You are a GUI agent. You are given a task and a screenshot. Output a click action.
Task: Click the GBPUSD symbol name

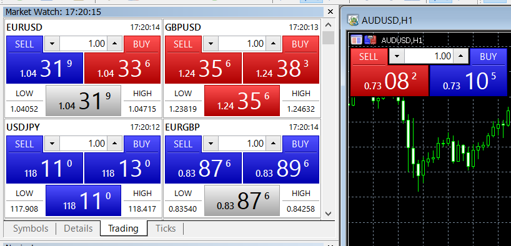coord(183,27)
